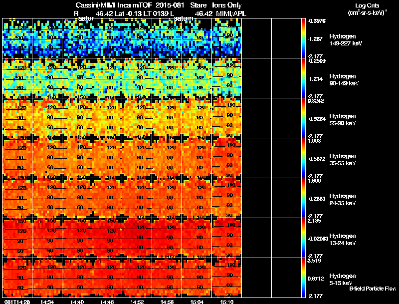Click the 149-227 keV row color scale bar
Screen dimensions: 399x304
pyautogui.click(x=303, y=38)
